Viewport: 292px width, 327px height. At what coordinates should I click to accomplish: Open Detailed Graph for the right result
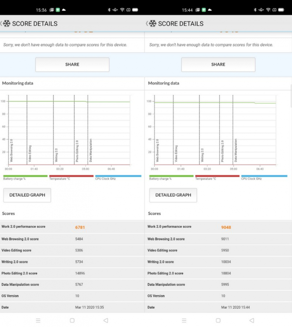[173, 195]
